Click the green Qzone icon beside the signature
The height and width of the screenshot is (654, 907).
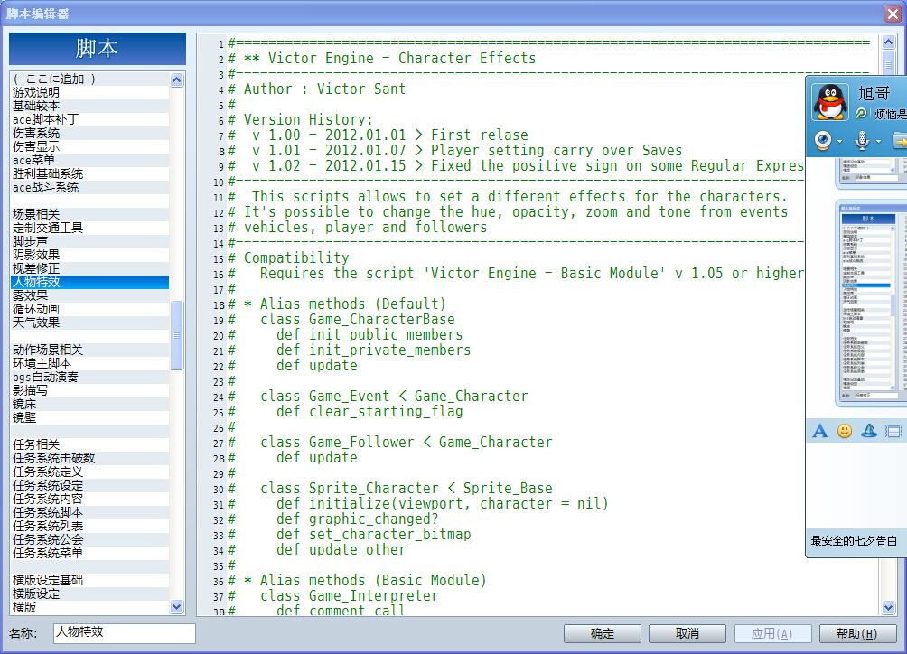(861, 114)
